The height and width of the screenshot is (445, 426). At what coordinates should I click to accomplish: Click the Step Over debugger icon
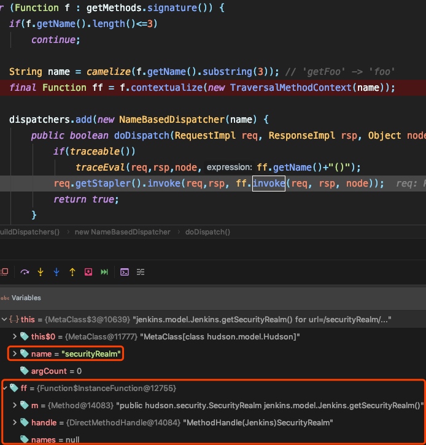pyautogui.click(x=25, y=271)
